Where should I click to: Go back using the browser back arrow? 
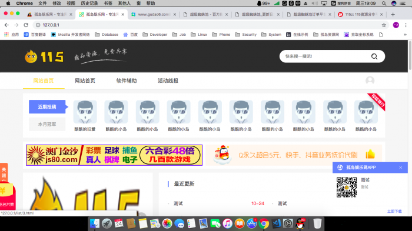[6, 25]
